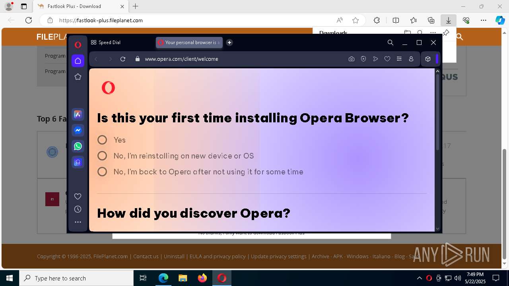Launch Firefox from taskbar
The width and height of the screenshot is (509, 286).
click(202, 278)
